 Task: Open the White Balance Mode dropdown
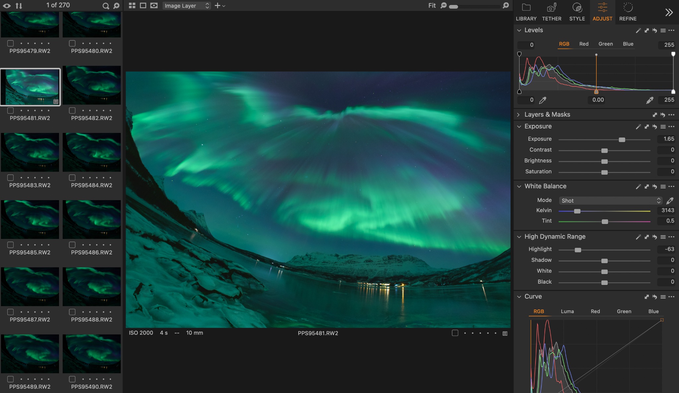pyautogui.click(x=610, y=200)
